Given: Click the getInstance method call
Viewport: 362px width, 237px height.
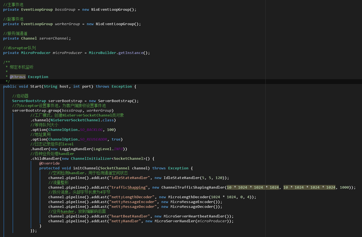Looking at the screenshot, I should 131,53.
